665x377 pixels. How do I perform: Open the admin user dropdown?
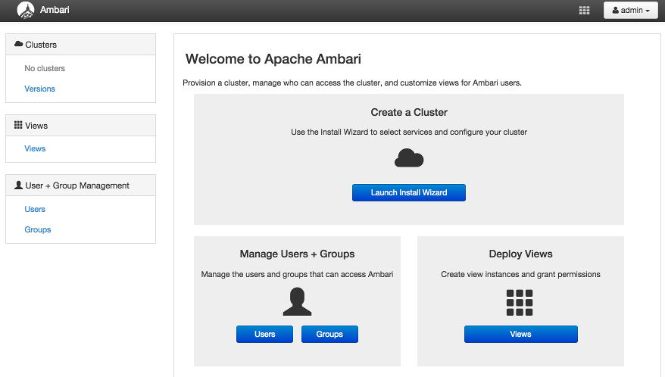(x=630, y=11)
